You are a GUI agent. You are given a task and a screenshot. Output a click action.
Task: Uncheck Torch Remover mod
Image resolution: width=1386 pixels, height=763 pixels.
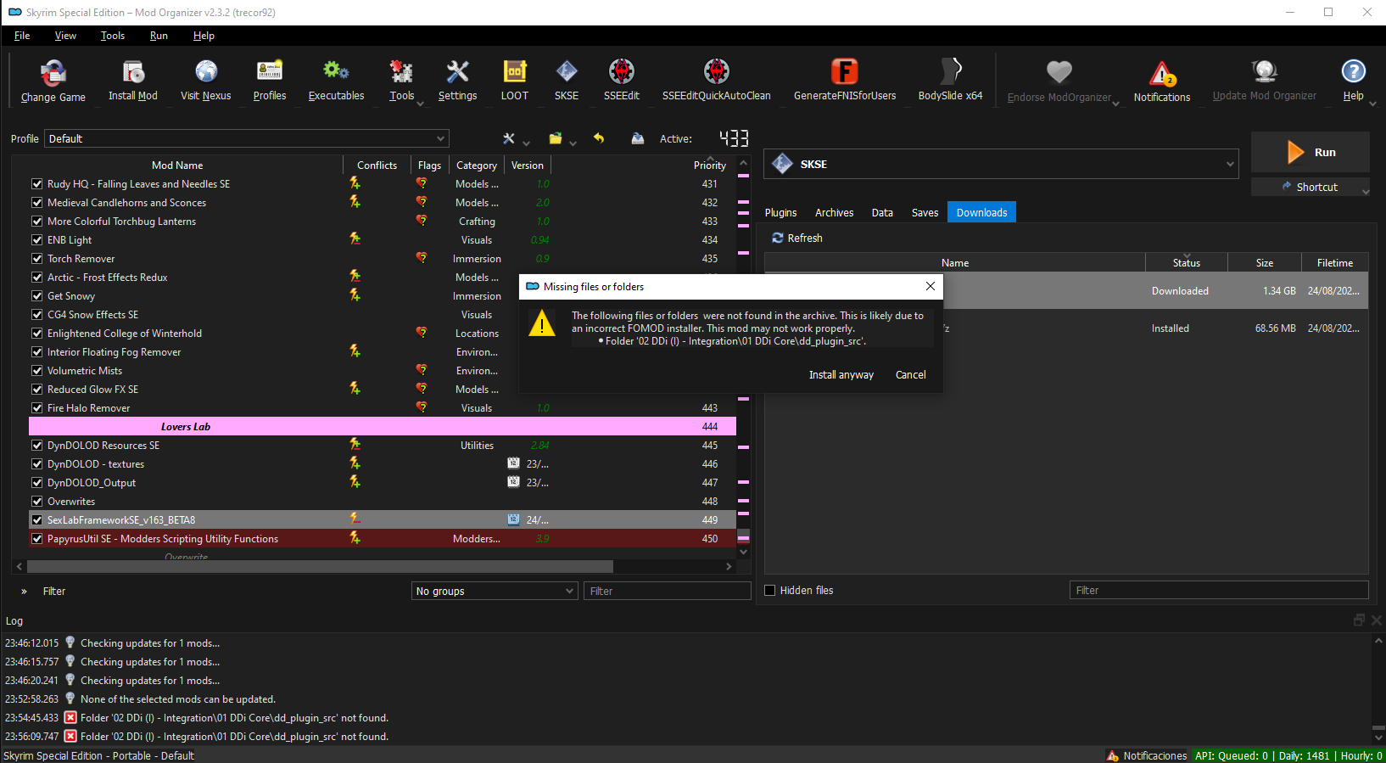37,258
